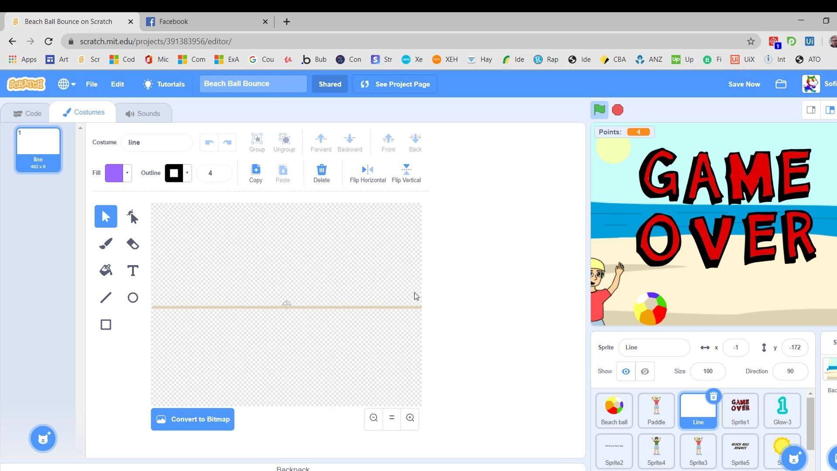Screen dimensions: 837x471
Task: Click Convert to Bitmap button
Action: click(193, 419)
